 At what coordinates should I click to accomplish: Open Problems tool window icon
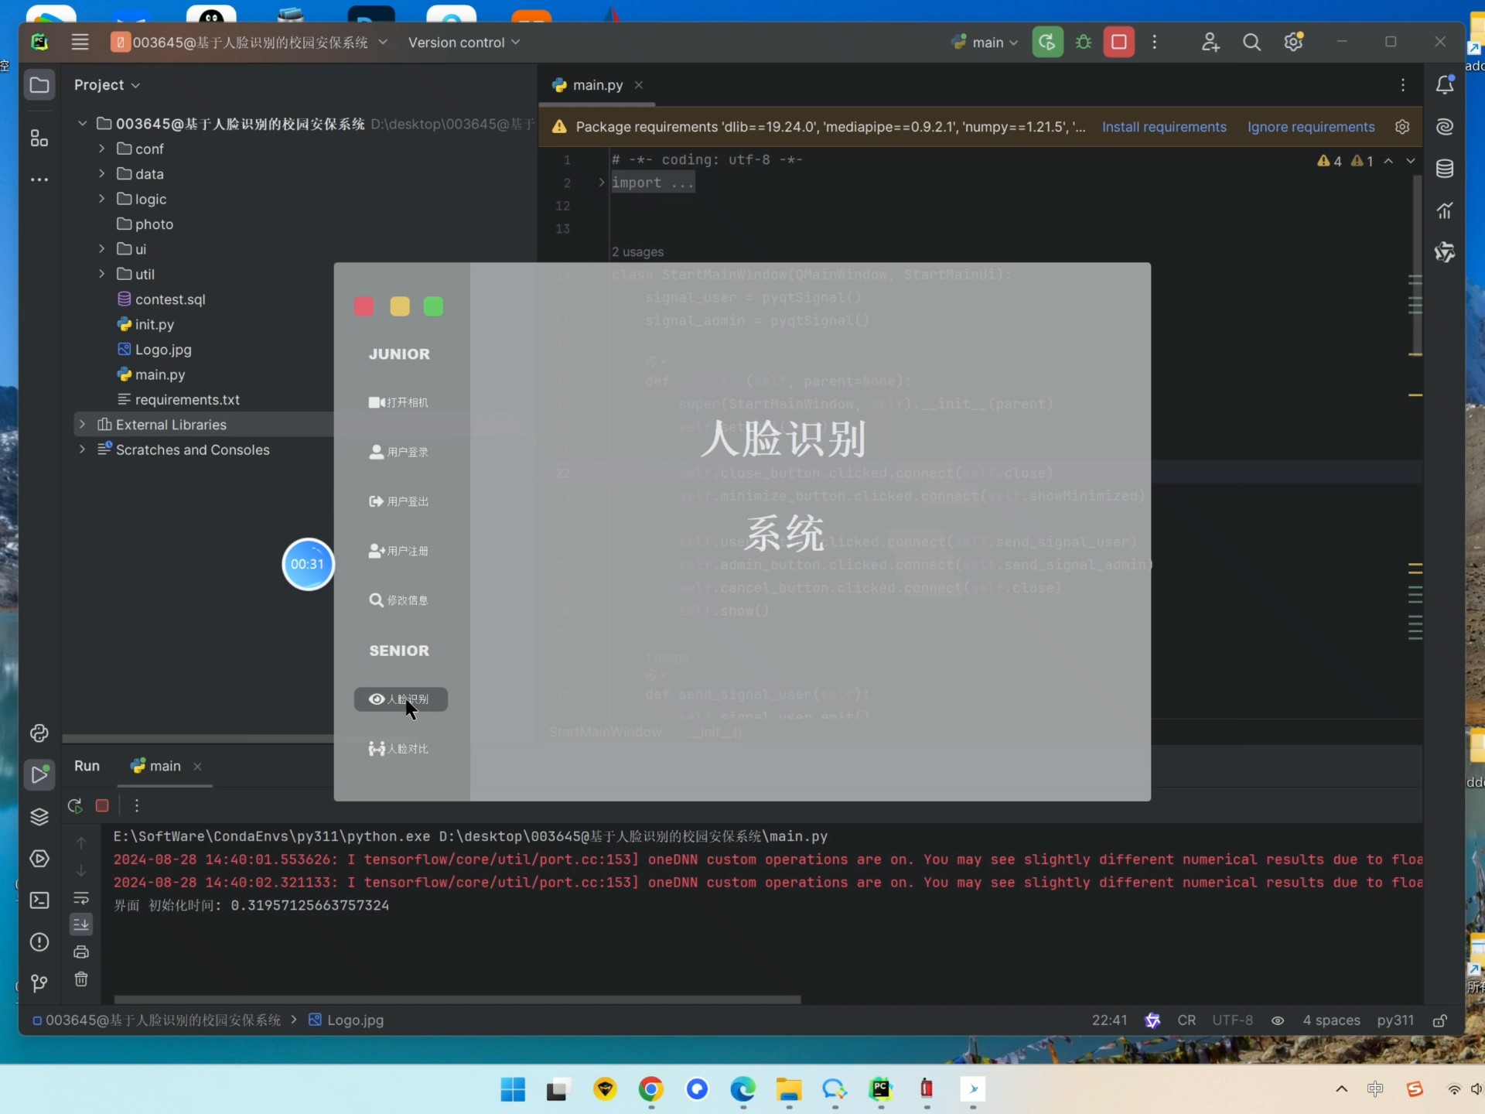(39, 942)
